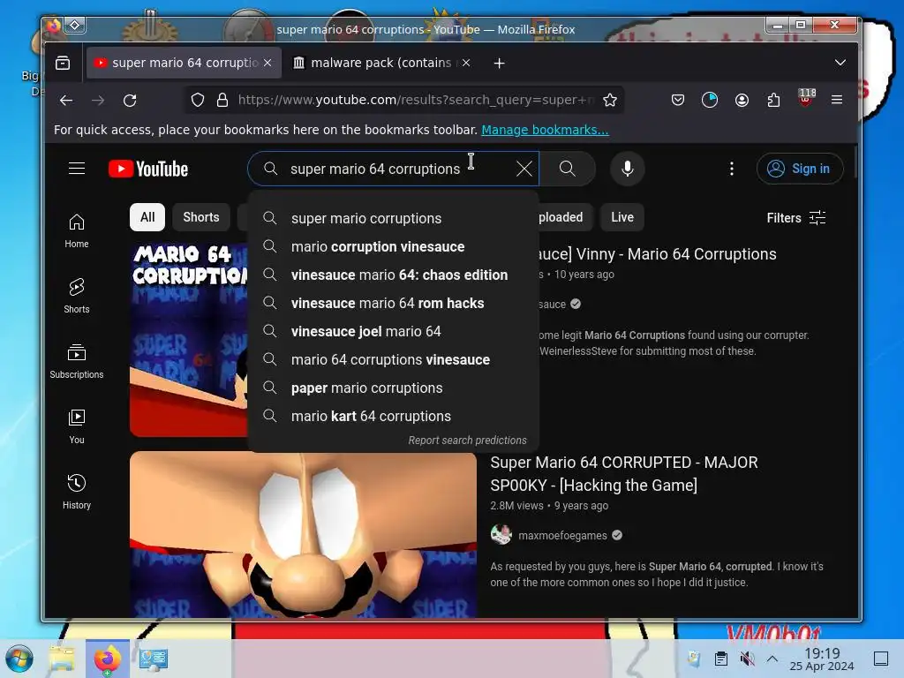Switch to super mario 64 corruptions tab
Image resolution: width=904 pixels, height=678 pixels.
pyautogui.click(x=184, y=63)
